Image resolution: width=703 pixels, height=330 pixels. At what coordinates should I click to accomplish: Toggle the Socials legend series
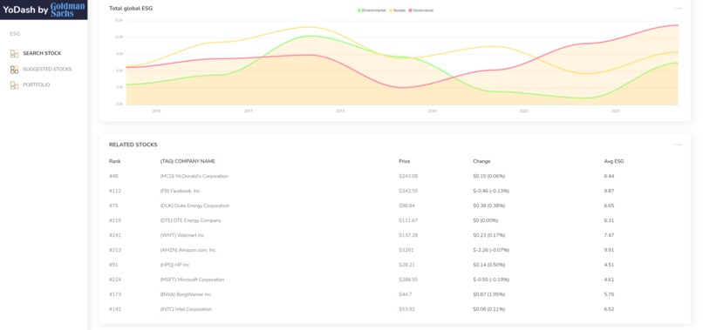click(x=397, y=10)
